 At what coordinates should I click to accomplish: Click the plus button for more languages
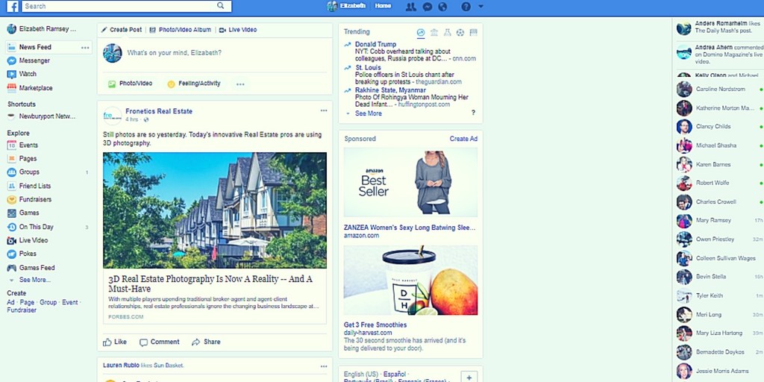pos(469,378)
